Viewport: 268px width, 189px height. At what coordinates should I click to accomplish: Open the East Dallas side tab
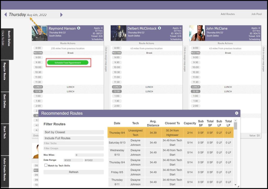tap(5, 107)
